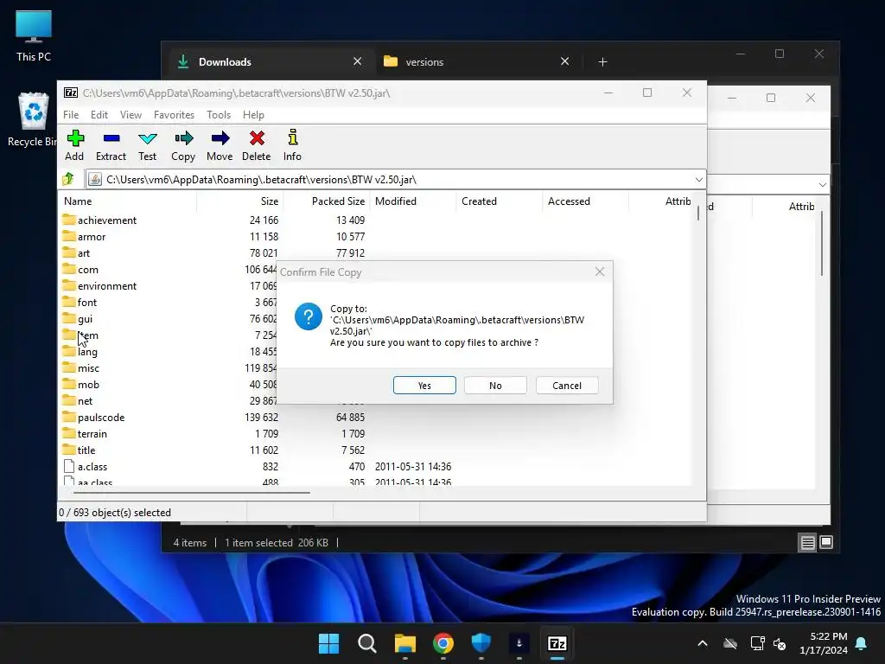Screen dimensions: 885x664
Task: Click the Test toolbar icon
Action: point(147,138)
